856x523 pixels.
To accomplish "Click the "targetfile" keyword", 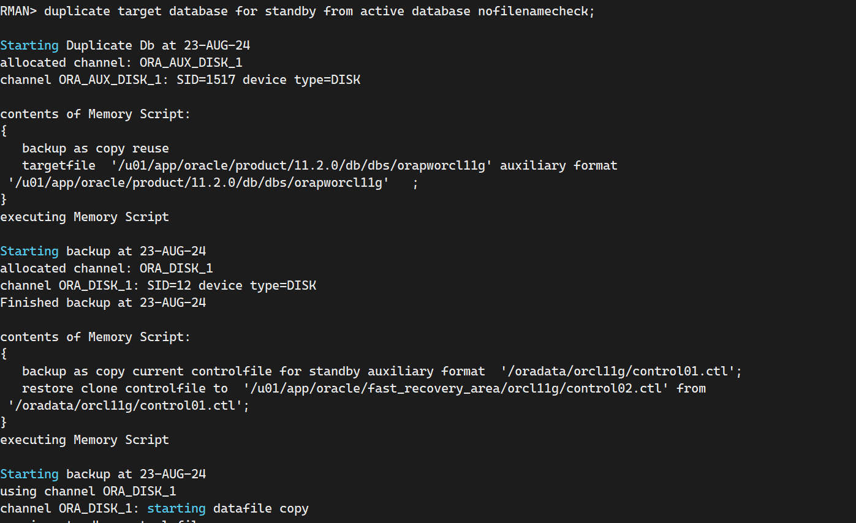I will [x=59, y=165].
